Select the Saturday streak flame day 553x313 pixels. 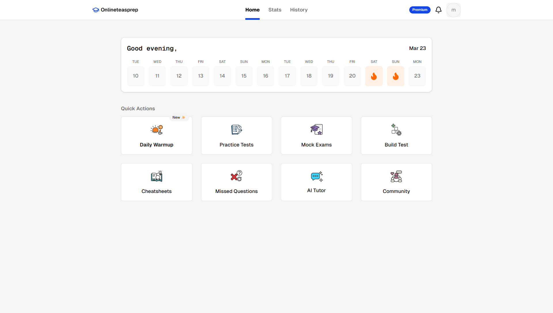point(374,76)
